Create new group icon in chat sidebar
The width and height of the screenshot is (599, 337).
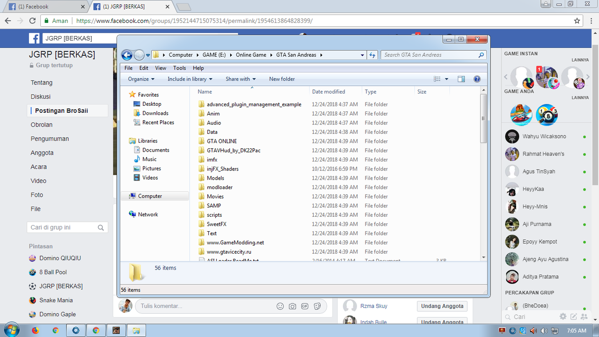click(584, 317)
